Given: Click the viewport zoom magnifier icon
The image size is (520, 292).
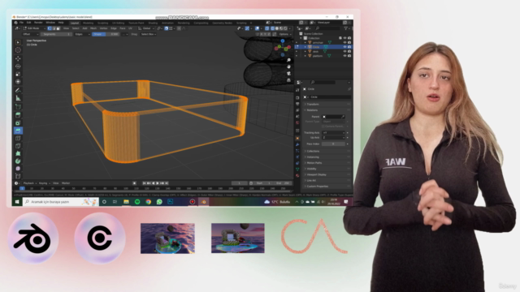Looking at the screenshot, I should point(288,60).
